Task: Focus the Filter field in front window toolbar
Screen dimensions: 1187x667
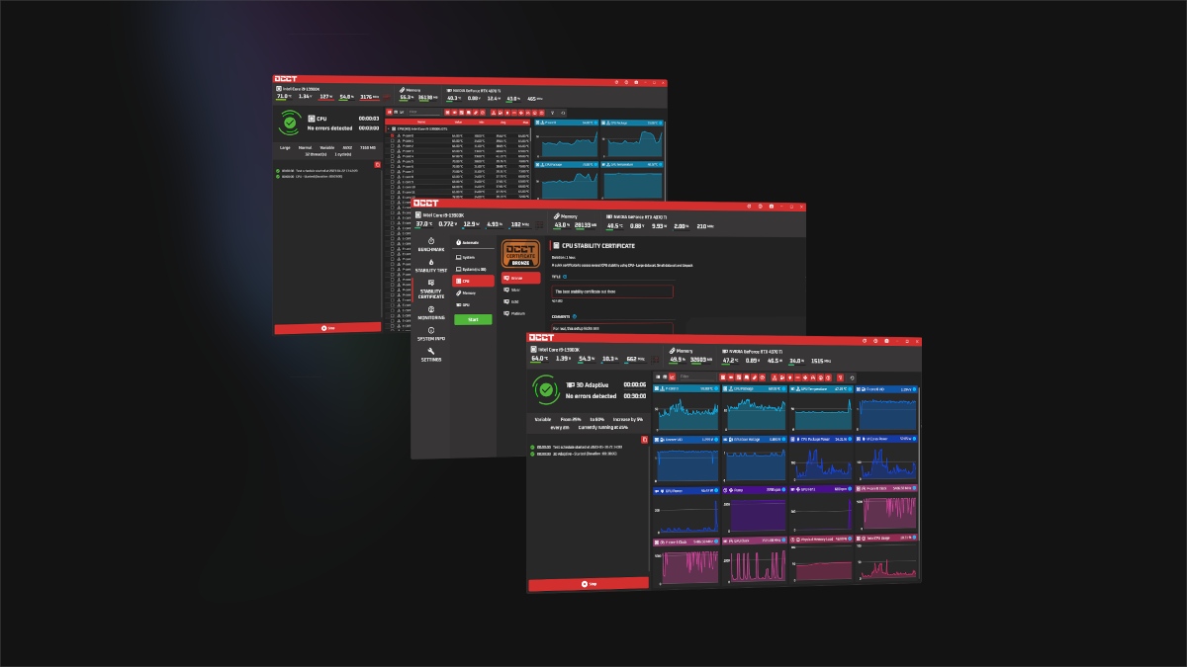Action: coord(695,376)
